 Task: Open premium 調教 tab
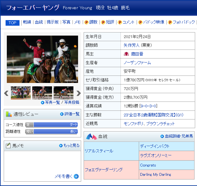click(x=93, y=22)
